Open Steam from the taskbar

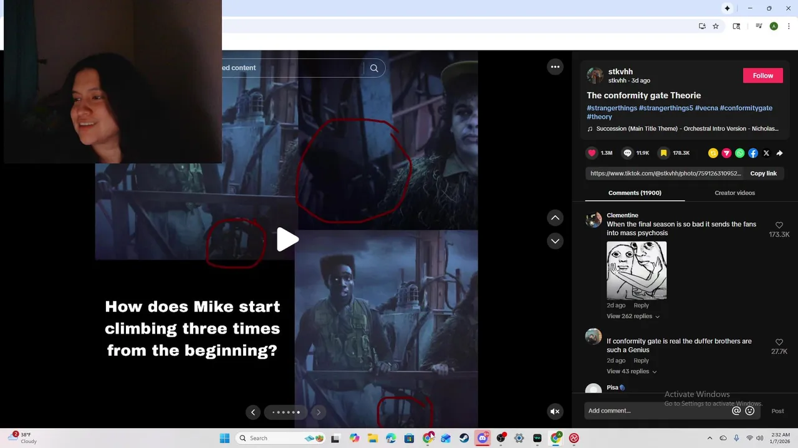464,438
